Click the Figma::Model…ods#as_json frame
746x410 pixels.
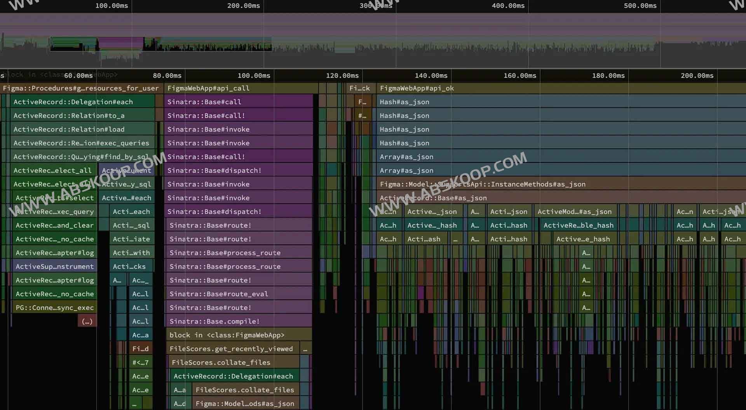pyautogui.click(x=245, y=403)
